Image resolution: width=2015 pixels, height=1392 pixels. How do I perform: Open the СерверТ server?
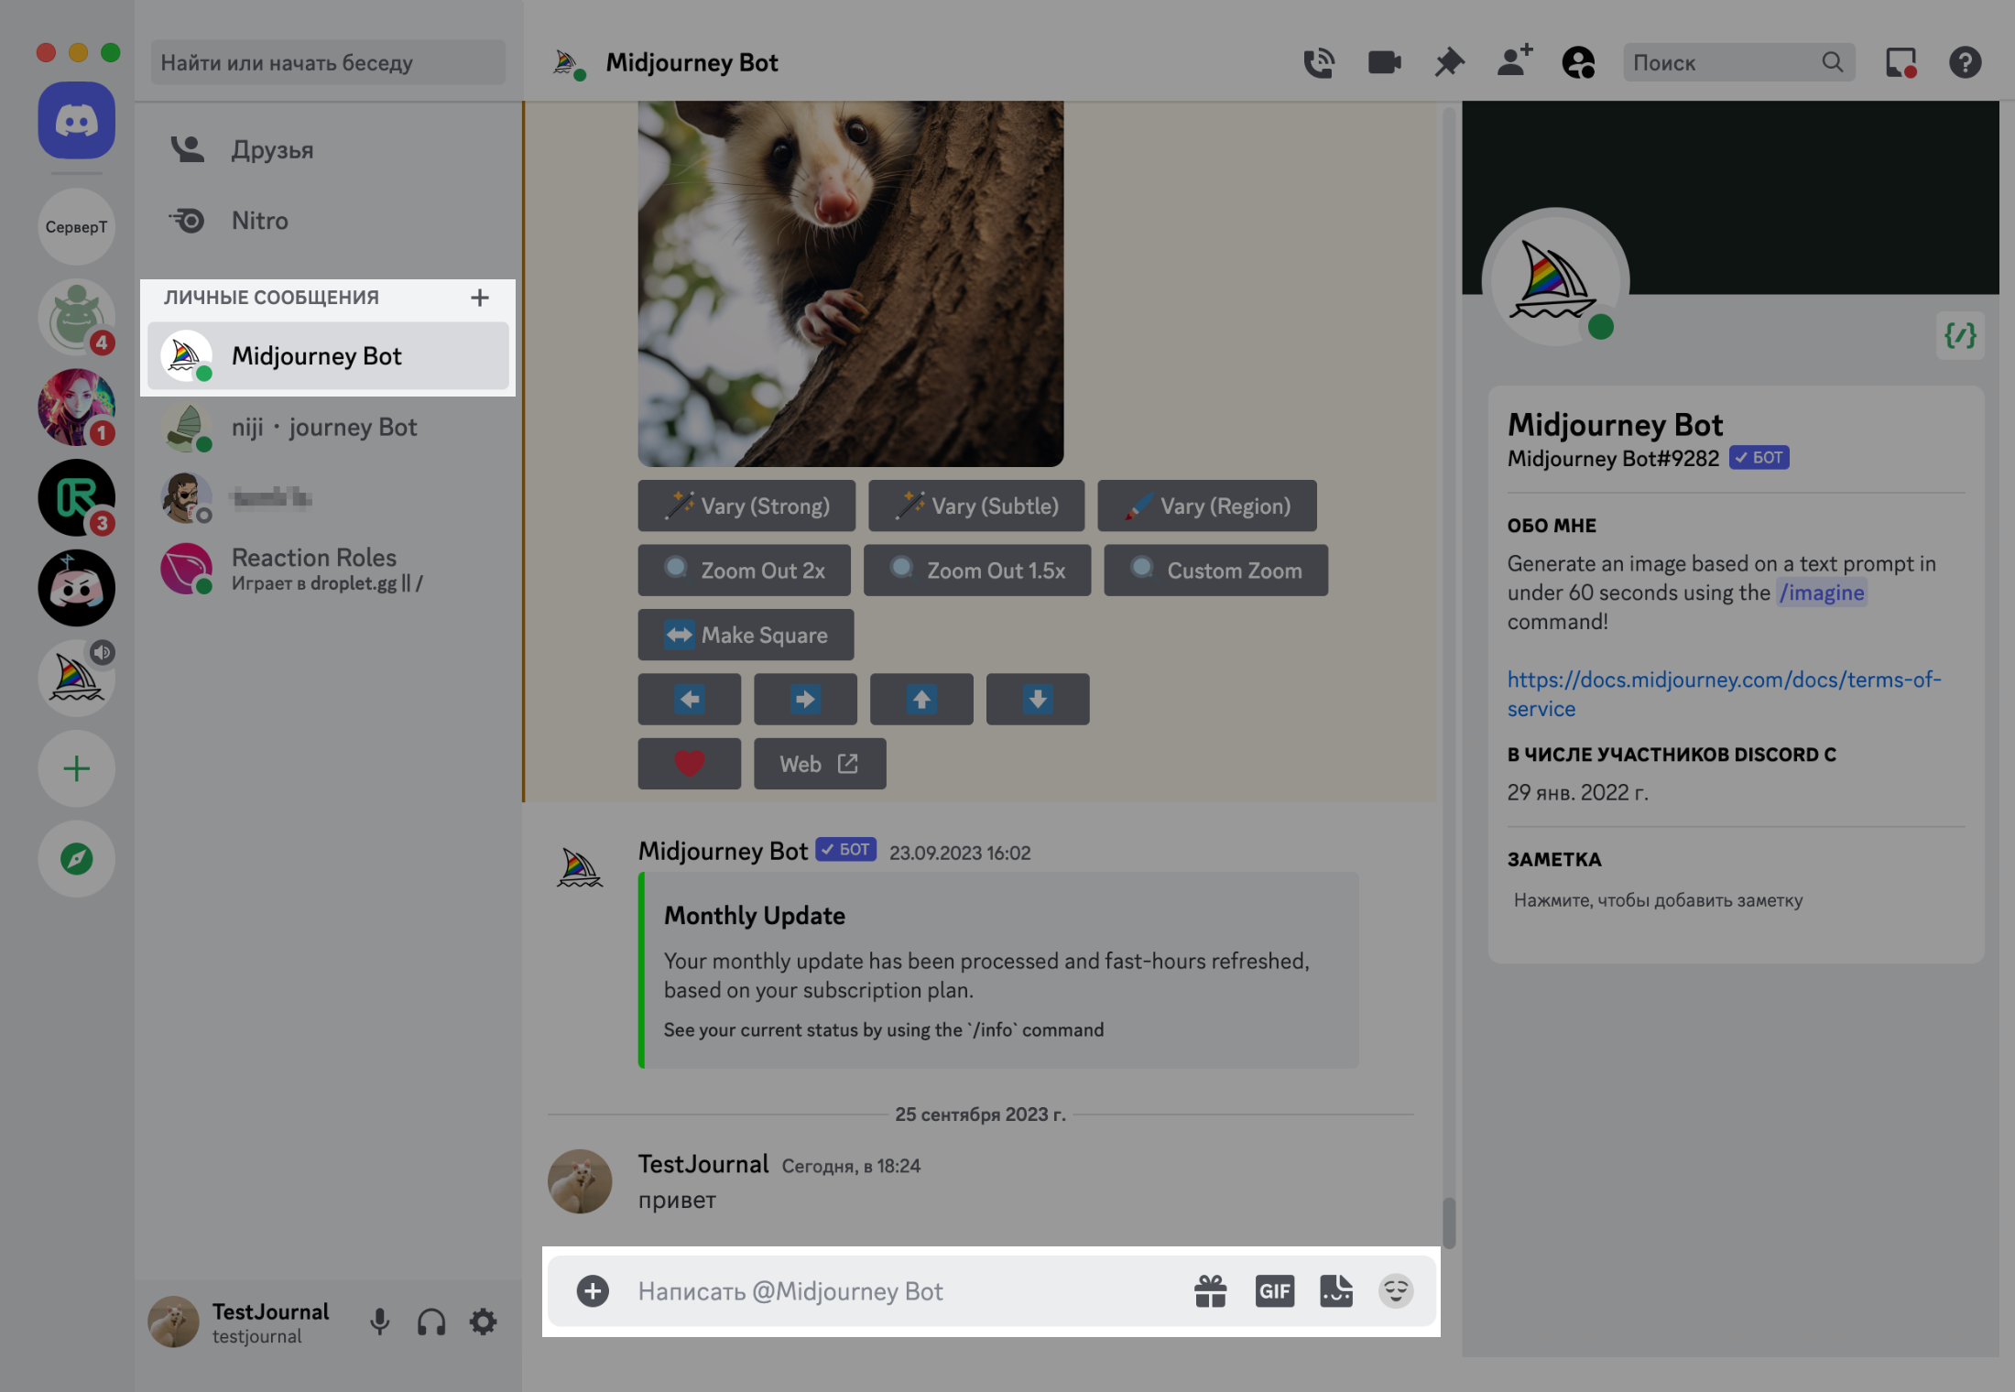coord(76,226)
